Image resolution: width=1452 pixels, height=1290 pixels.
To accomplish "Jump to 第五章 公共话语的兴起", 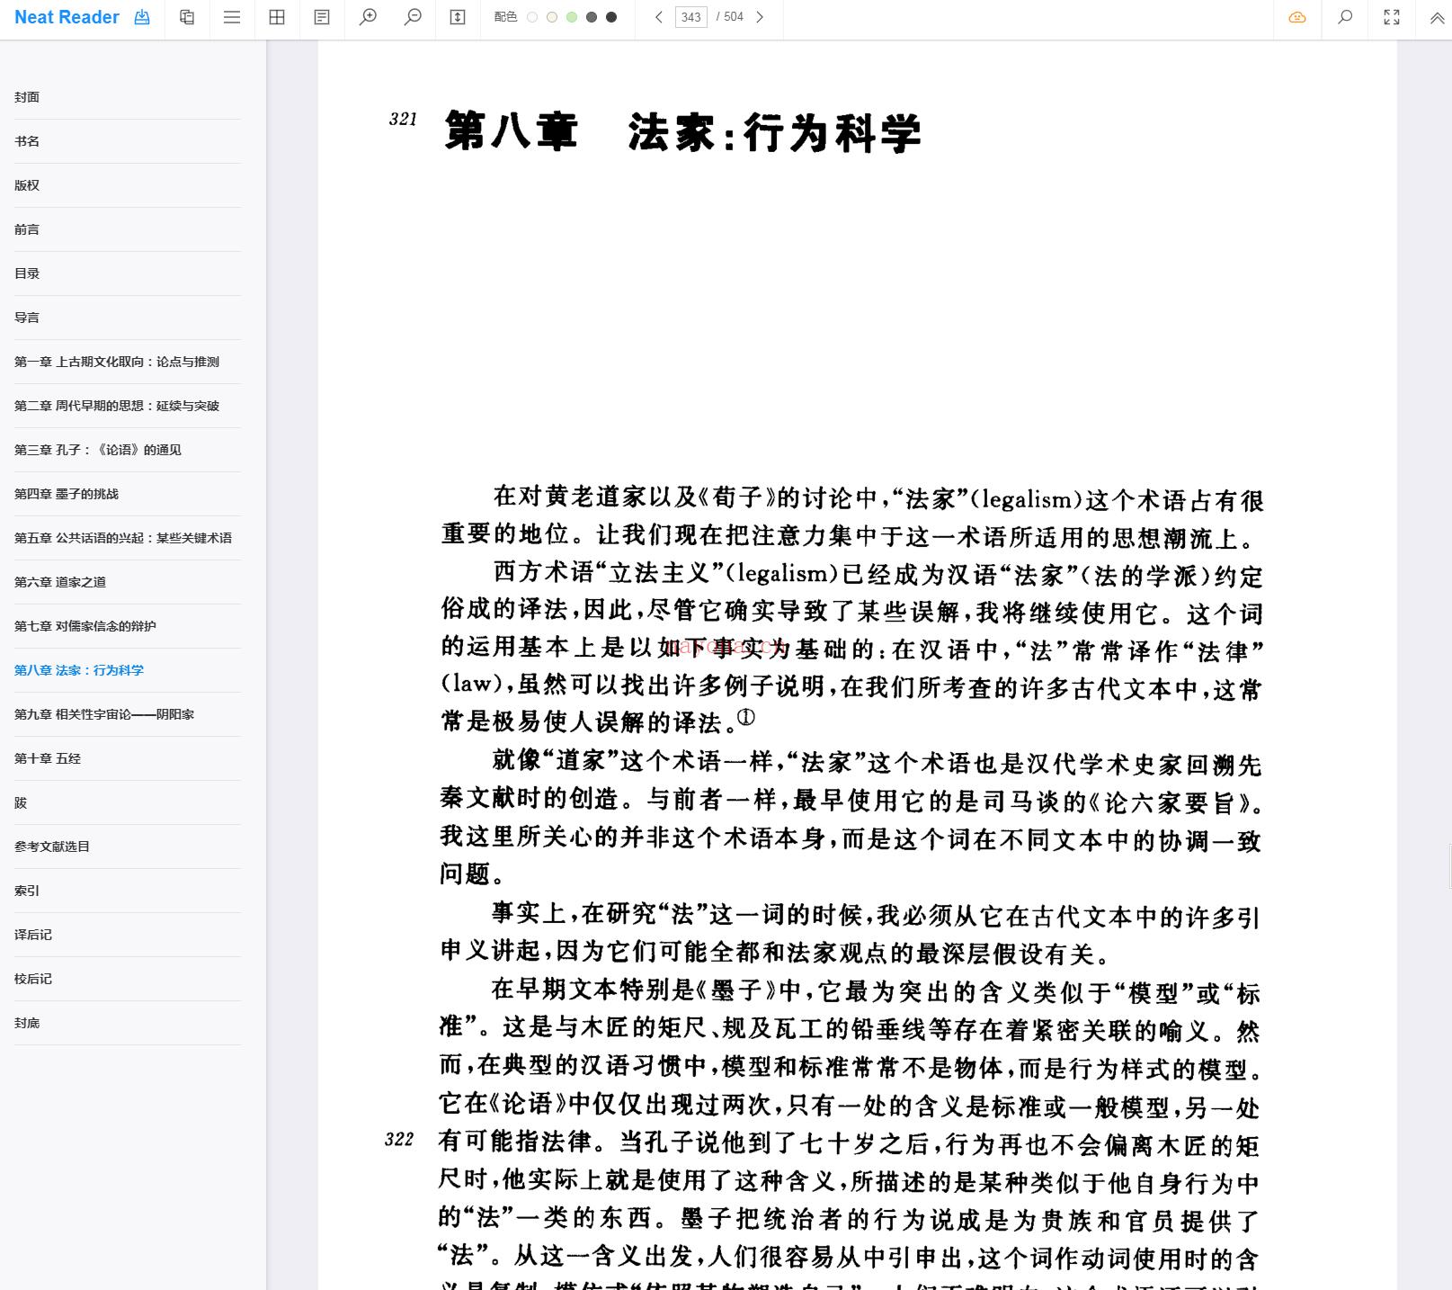I will (x=123, y=538).
